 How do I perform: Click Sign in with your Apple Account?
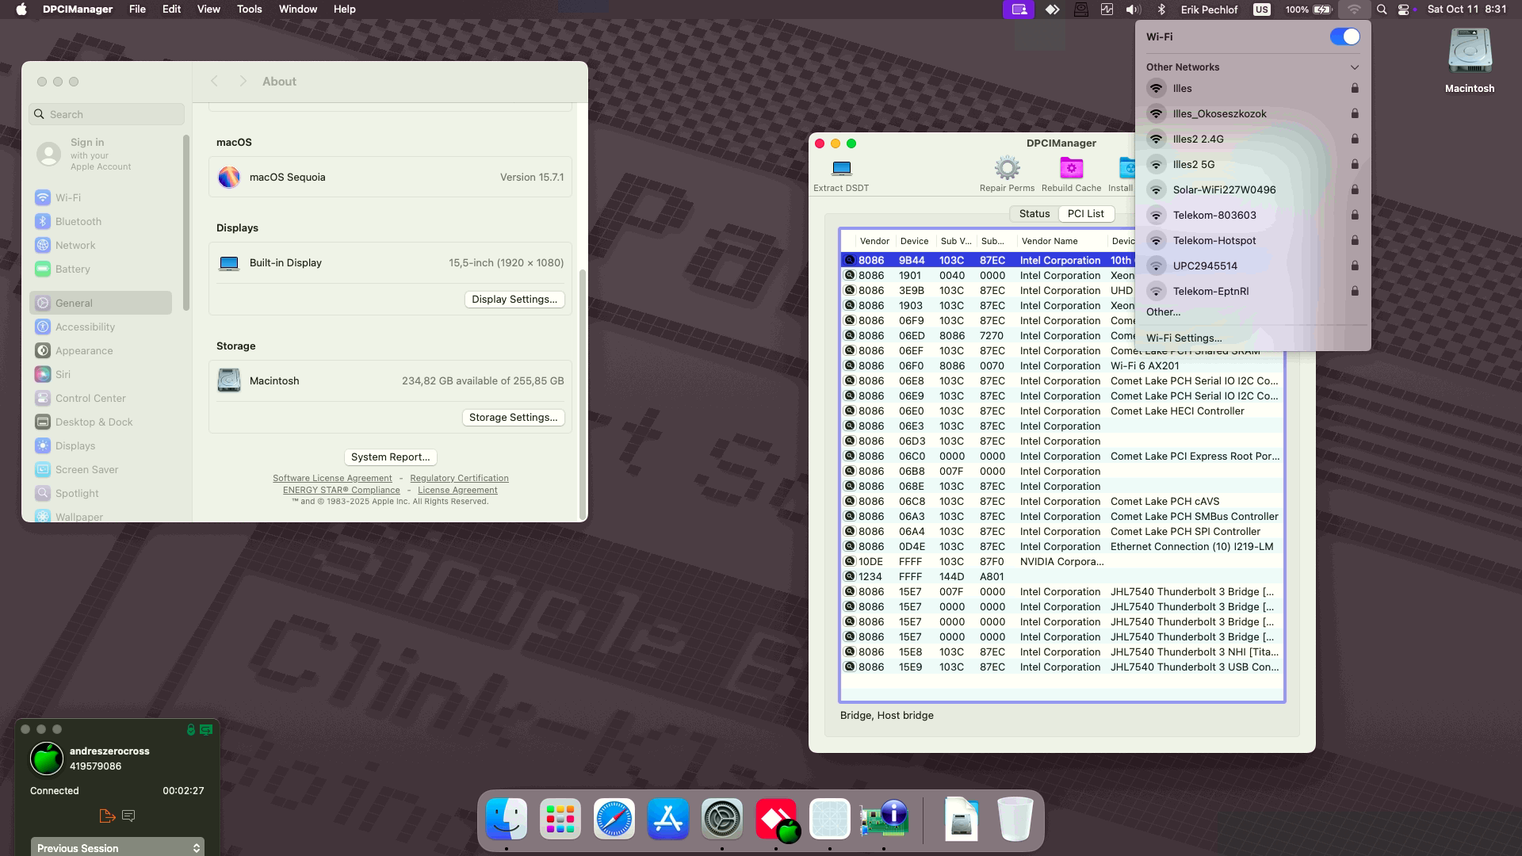tap(100, 154)
